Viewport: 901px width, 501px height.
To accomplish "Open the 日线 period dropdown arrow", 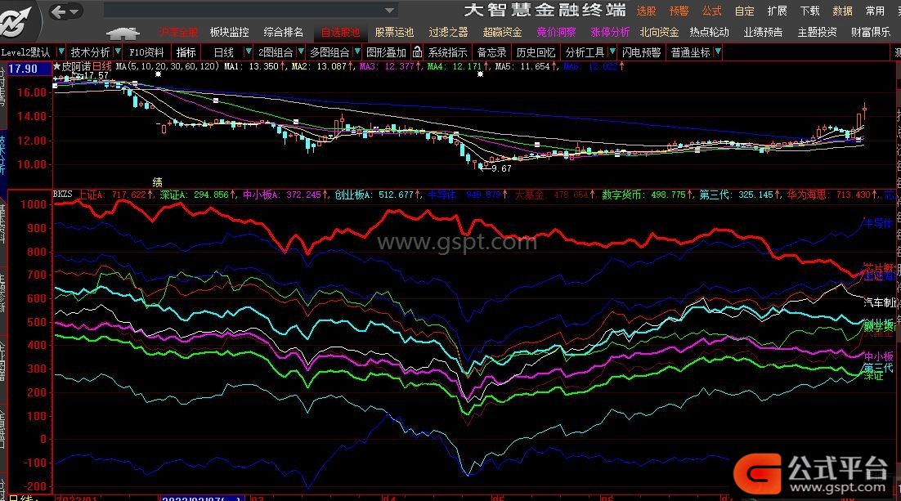I will pyautogui.click(x=249, y=52).
